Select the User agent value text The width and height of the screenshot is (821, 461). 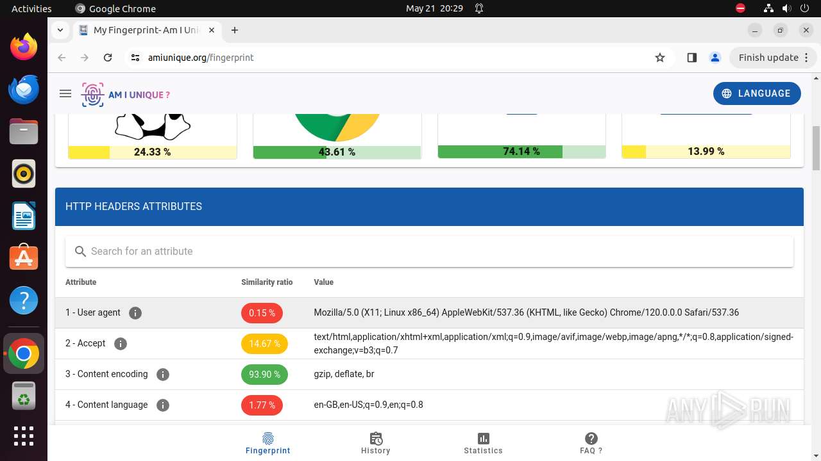click(526, 312)
